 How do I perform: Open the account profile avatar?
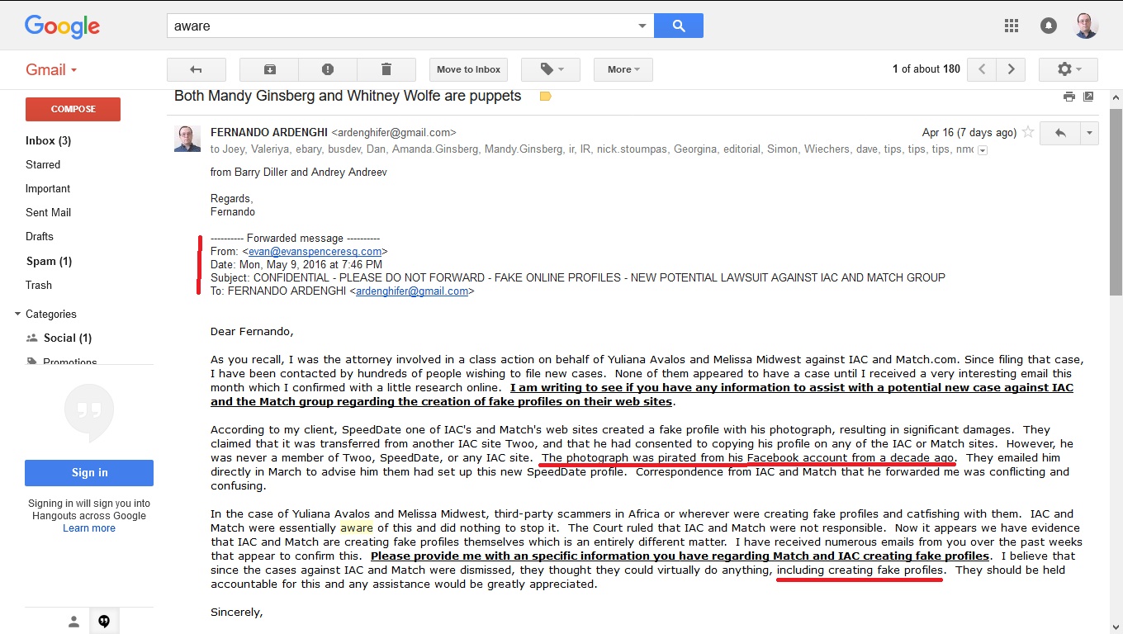[x=1086, y=26]
